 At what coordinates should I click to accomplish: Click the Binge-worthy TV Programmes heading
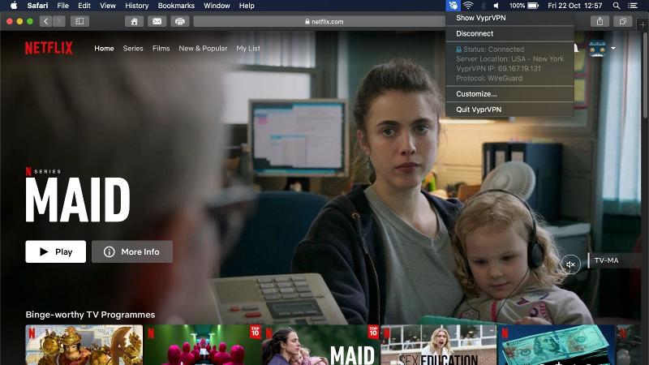90,315
